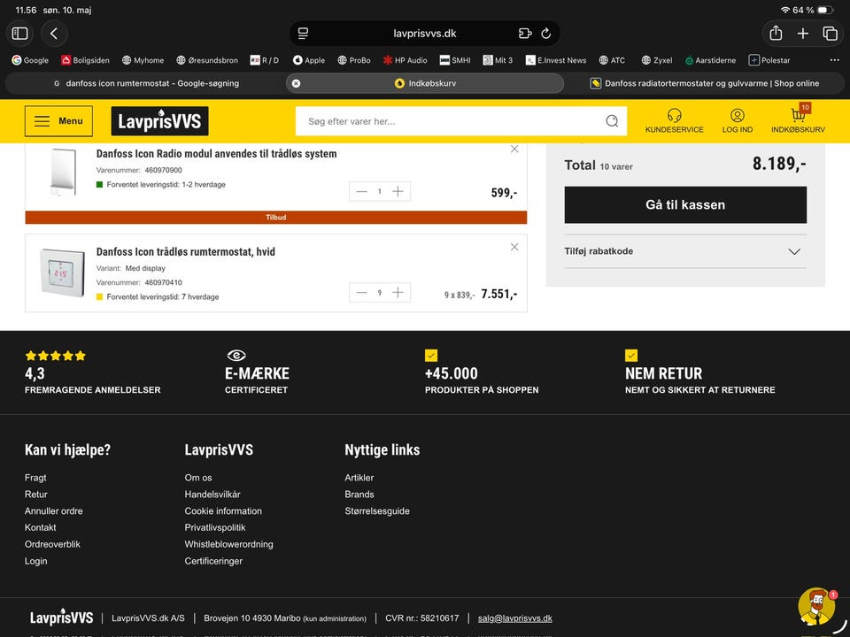The height and width of the screenshot is (637, 850).
Task: Select the Indkøbskurv tab
Action: [425, 83]
